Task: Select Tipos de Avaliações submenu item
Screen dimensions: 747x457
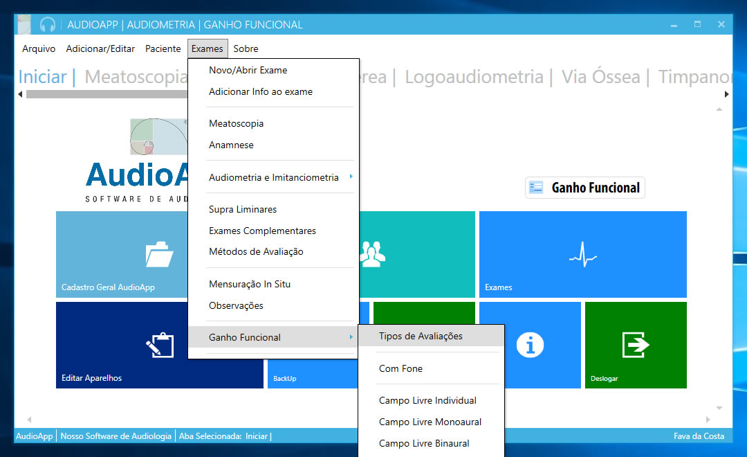Action: [431, 336]
